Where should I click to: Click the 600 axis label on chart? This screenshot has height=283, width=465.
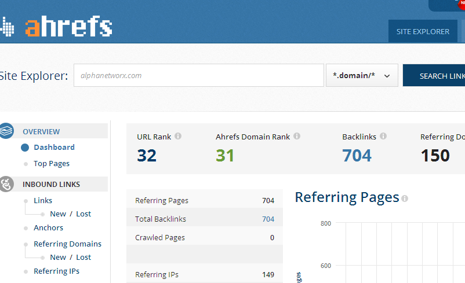(326, 266)
